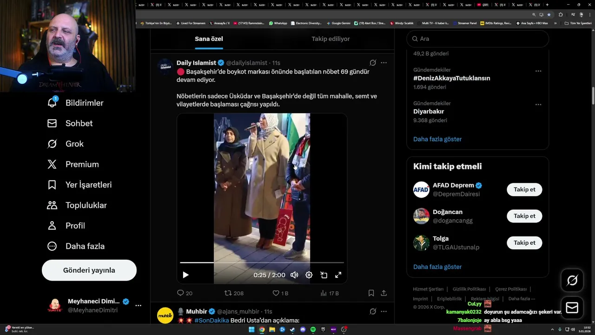
Task: Click Grok icon on Daily Islamist post
Action: (x=373, y=63)
